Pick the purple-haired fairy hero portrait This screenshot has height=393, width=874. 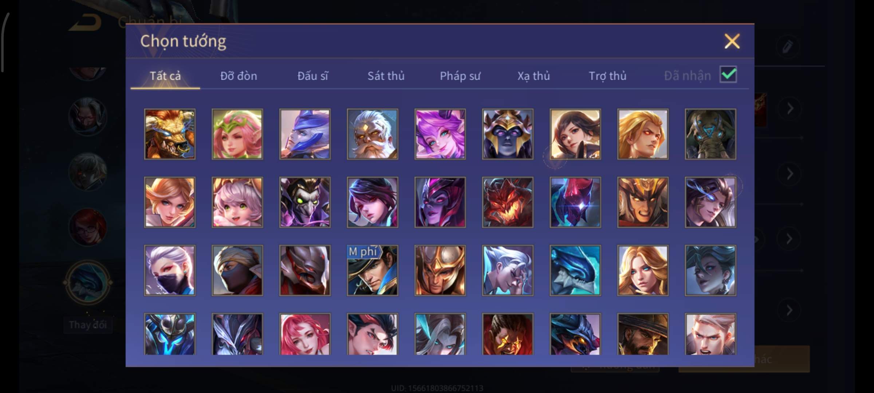pos(440,134)
